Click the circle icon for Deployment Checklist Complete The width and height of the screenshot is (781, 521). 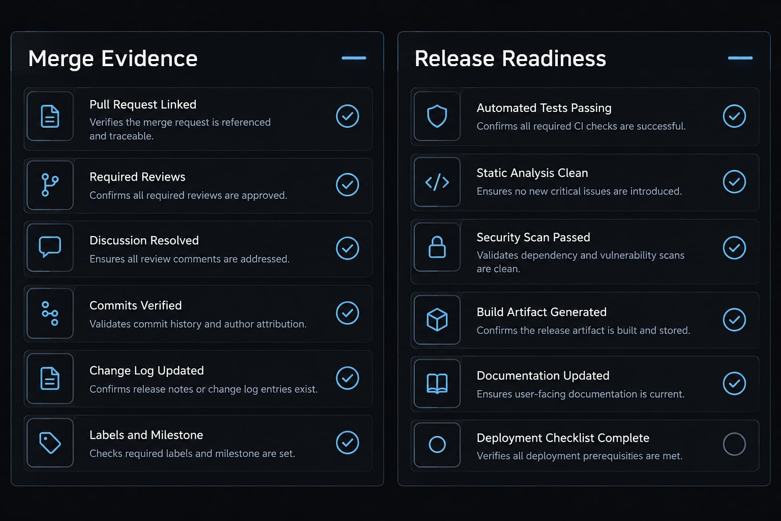point(437,445)
